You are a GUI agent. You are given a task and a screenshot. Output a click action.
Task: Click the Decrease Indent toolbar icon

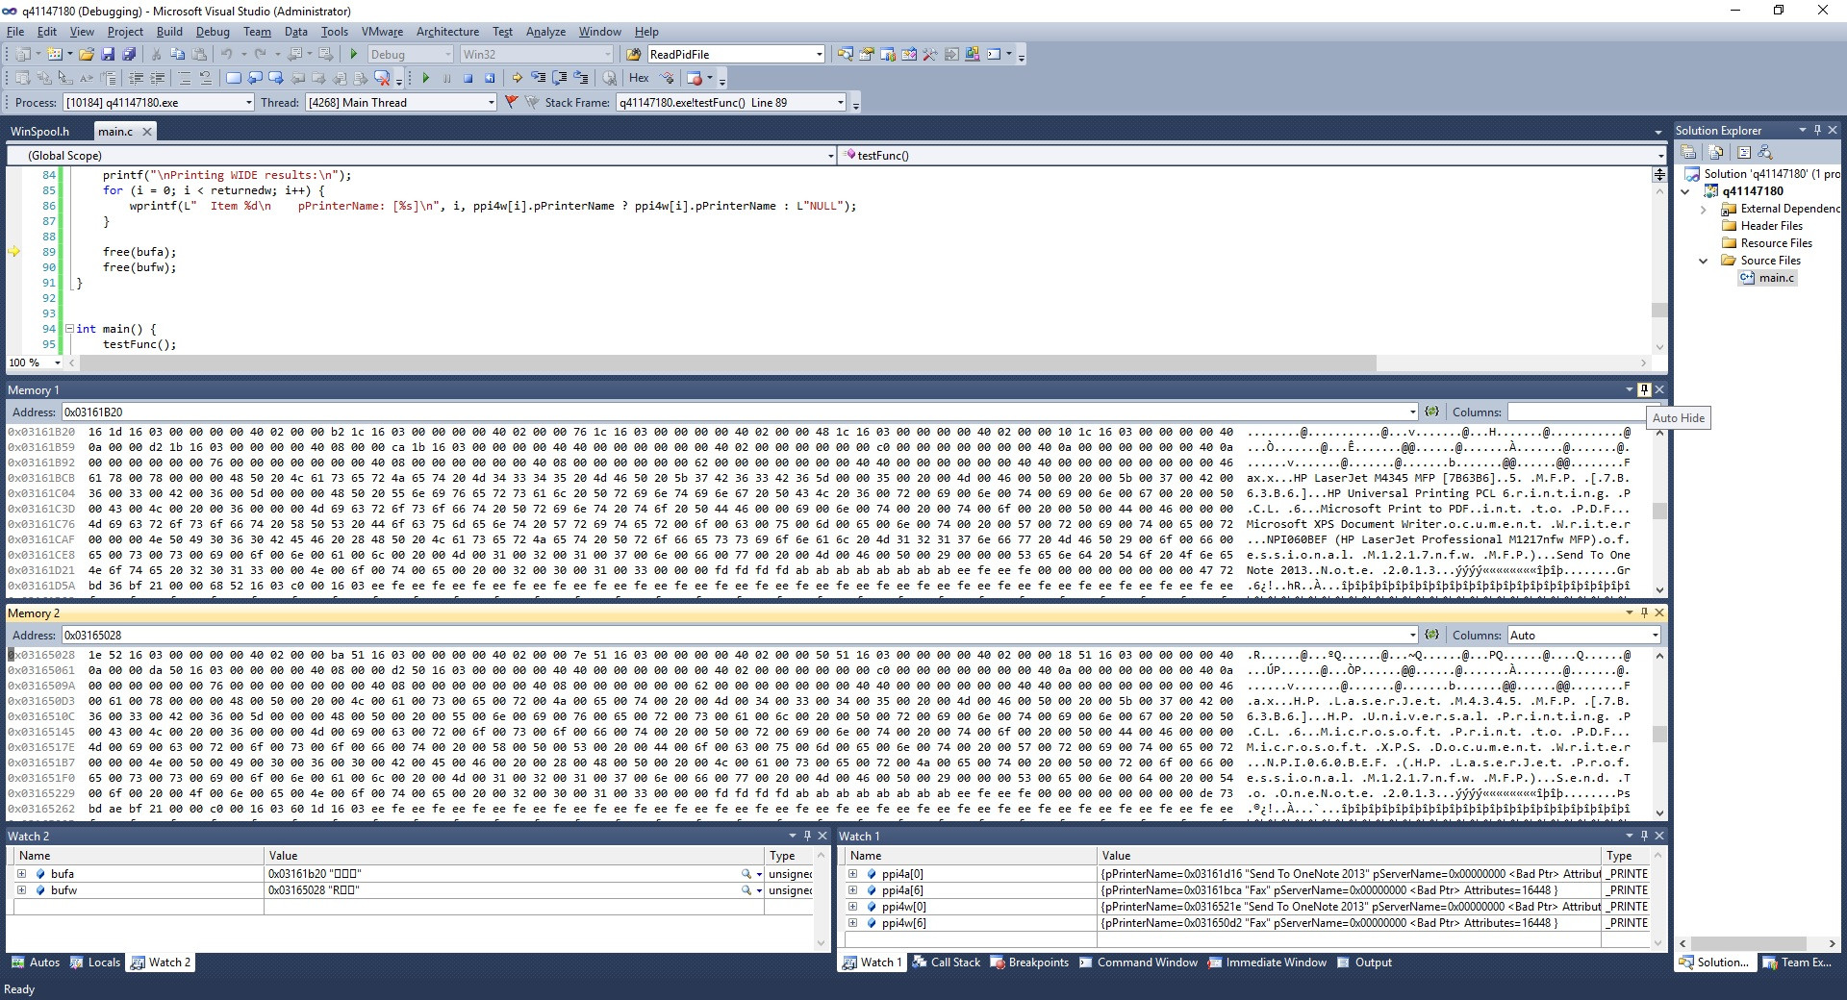137,78
